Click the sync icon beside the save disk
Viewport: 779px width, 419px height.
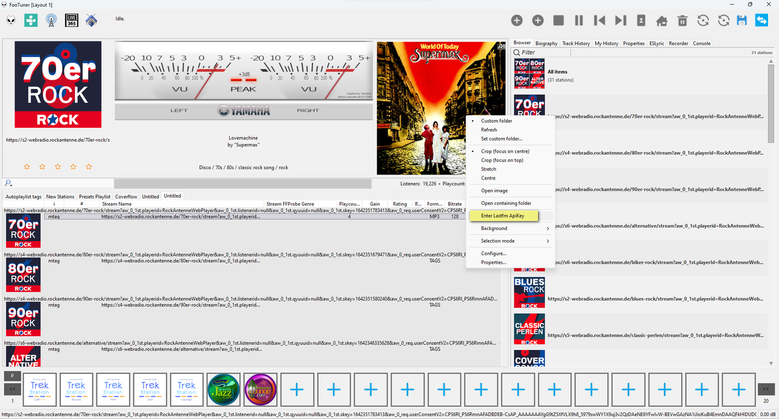724,20
